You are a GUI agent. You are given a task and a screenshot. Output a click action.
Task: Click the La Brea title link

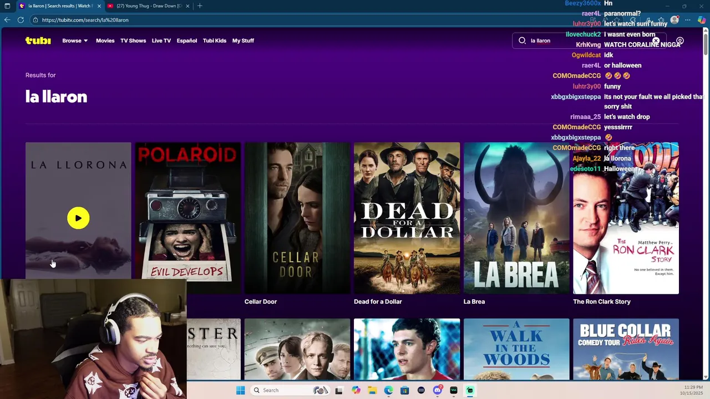474,301
